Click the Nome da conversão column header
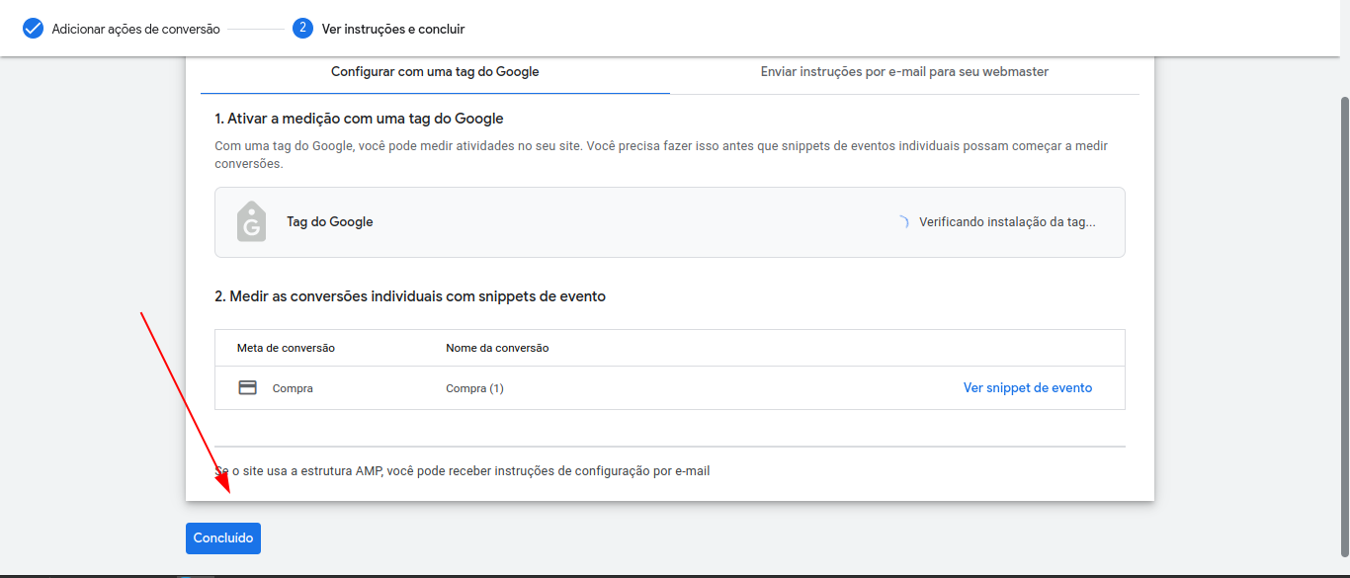Screen dimensions: 1350x578 point(497,348)
